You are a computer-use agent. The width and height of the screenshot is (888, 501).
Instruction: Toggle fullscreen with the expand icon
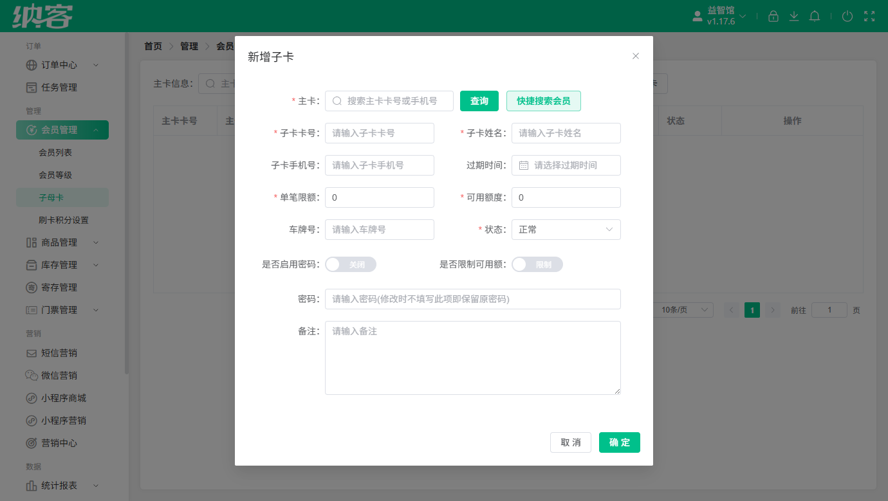(x=869, y=16)
